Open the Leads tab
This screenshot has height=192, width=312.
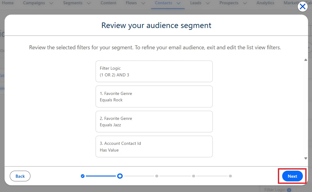[x=196, y=3]
